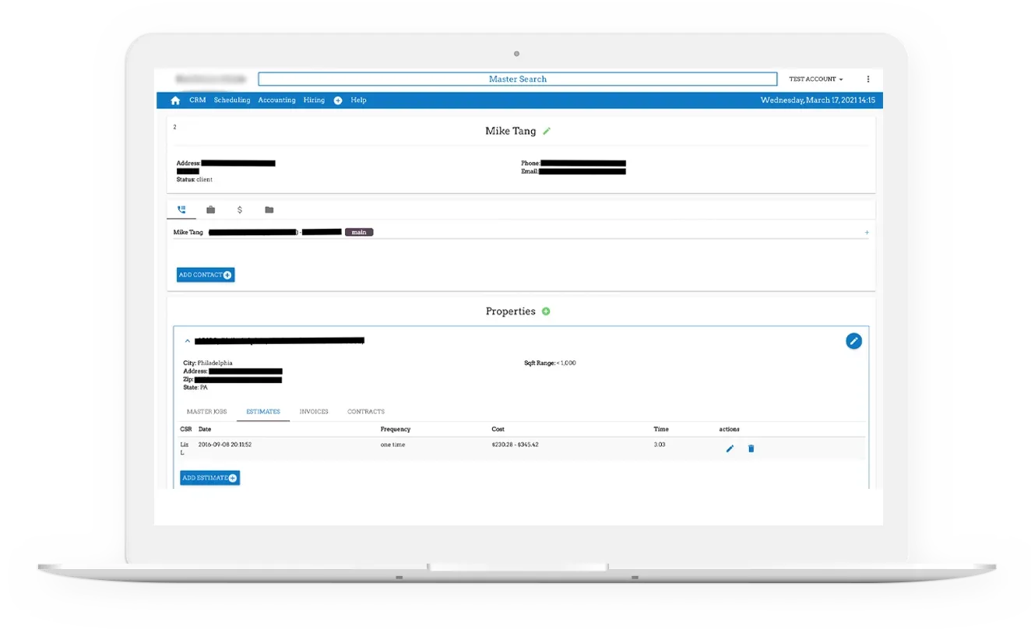This screenshot has height=629, width=1031.
Task: Switch to the CONTRACTS tab
Action: 366,412
